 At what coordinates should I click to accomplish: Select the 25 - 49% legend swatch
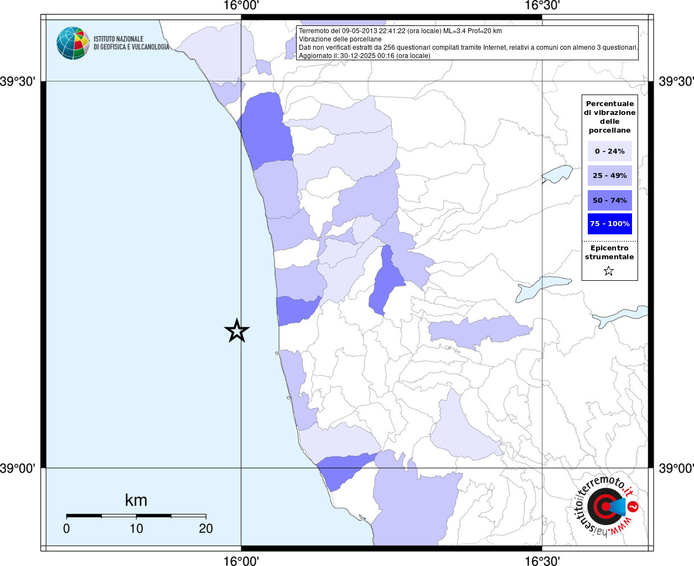[x=609, y=176]
